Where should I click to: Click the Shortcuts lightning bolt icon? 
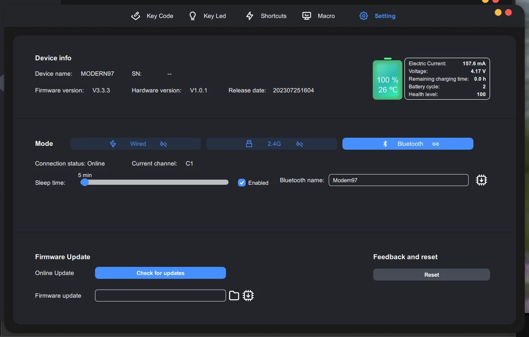250,16
